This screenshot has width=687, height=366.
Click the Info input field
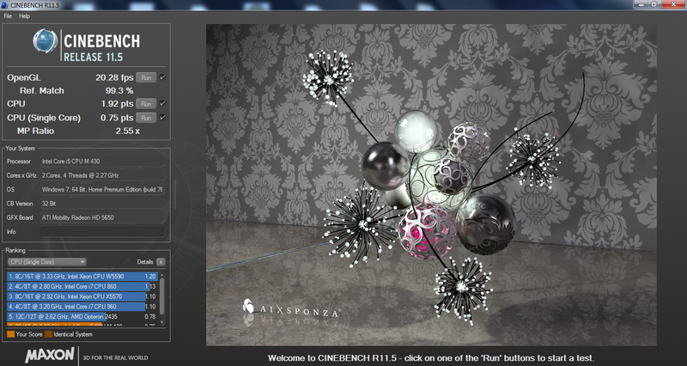102,231
